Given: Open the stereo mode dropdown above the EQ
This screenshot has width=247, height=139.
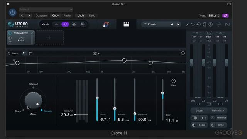Looking at the screenshot, I should (96, 53).
